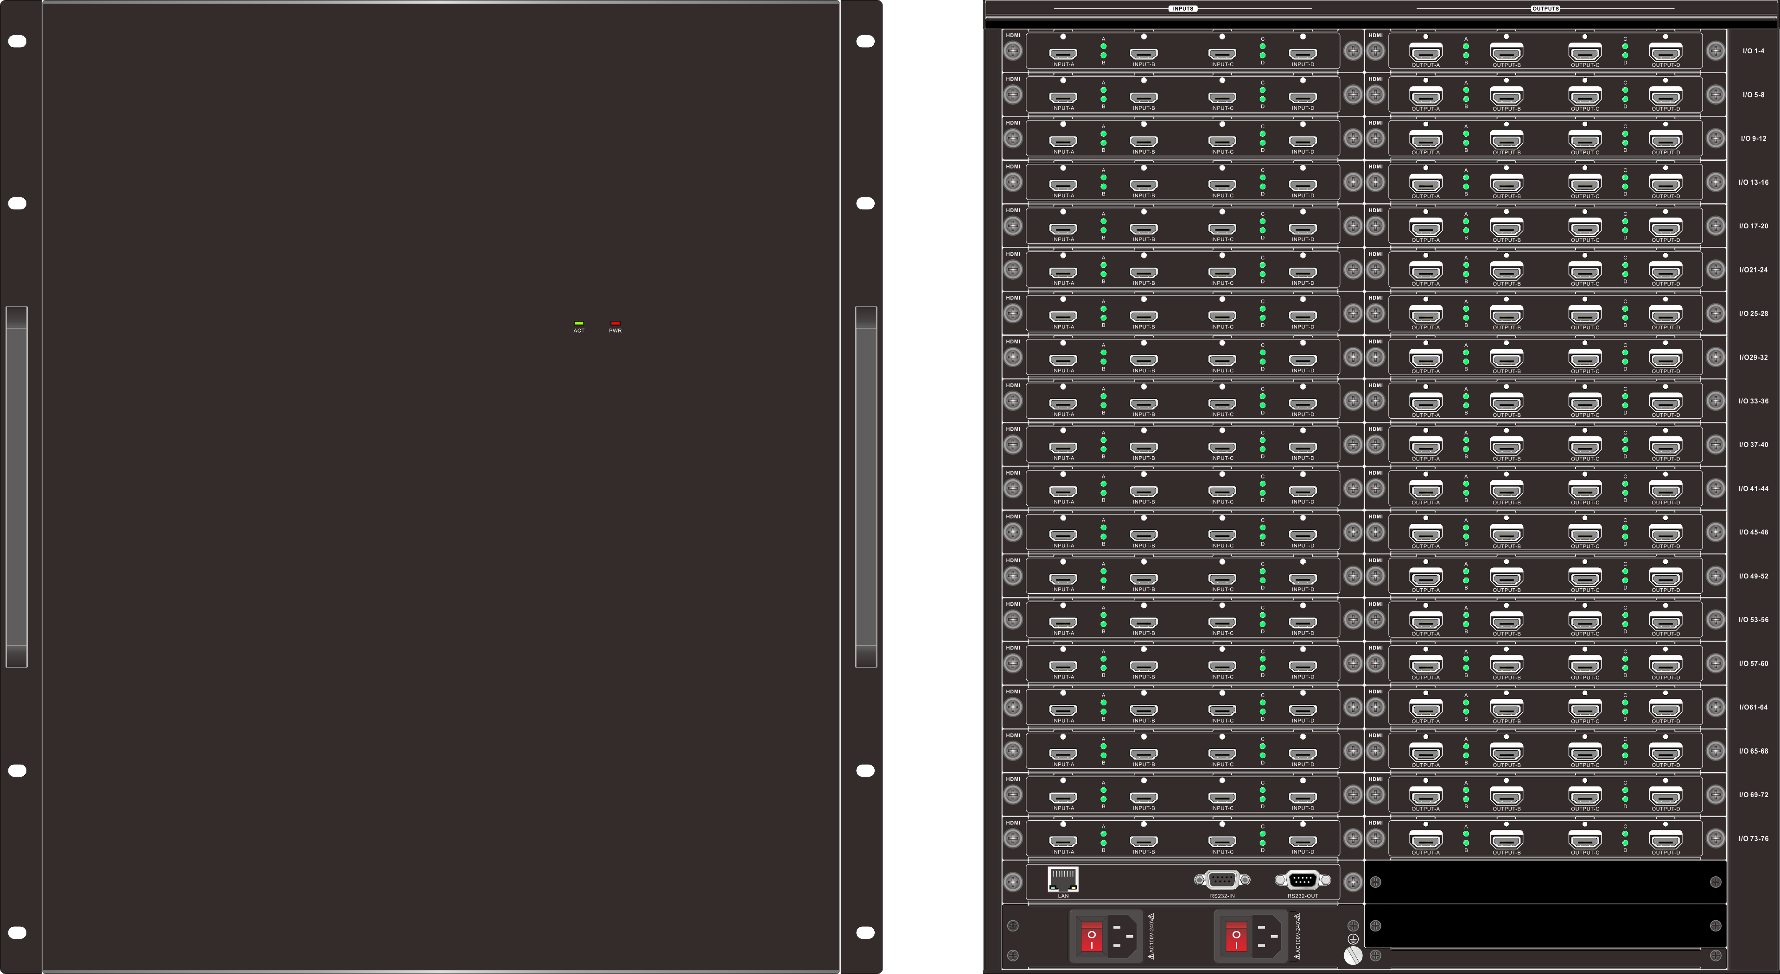The width and height of the screenshot is (1780, 974).
Task: Choose OUTPUT-A HDMI port in I/O 53-56 row
Action: tap(1425, 621)
